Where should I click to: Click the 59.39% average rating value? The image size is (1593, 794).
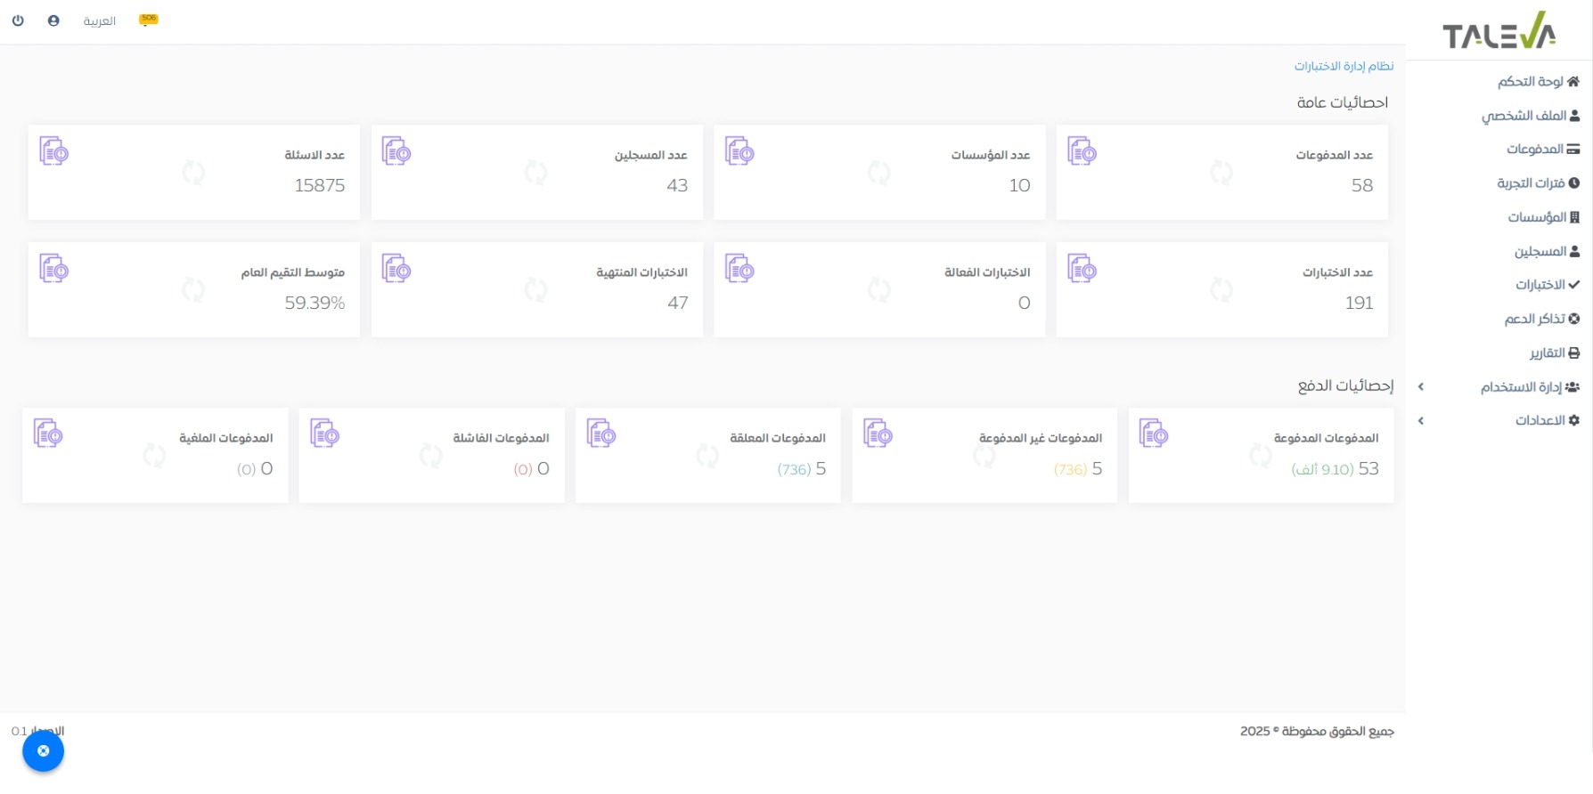pyautogui.click(x=315, y=304)
